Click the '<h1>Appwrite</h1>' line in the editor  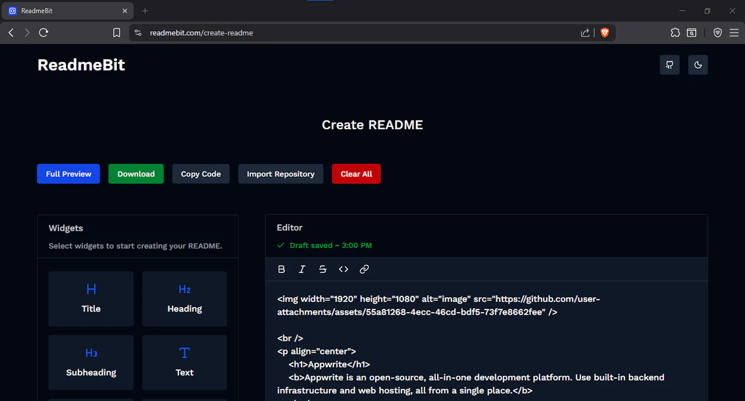(329, 364)
